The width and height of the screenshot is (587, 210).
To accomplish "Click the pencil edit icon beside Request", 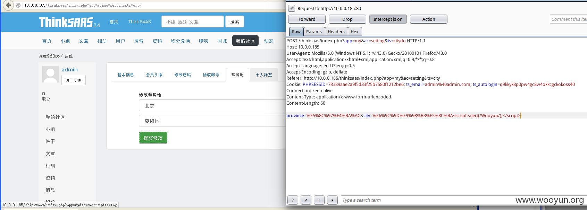I will (292, 8).
